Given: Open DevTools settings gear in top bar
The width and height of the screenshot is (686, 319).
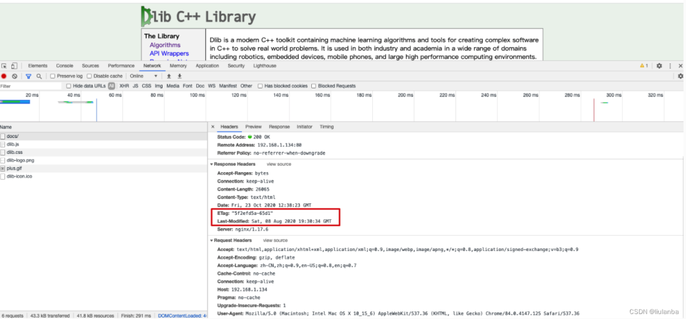Looking at the screenshot, I should (x=659, y=65).
